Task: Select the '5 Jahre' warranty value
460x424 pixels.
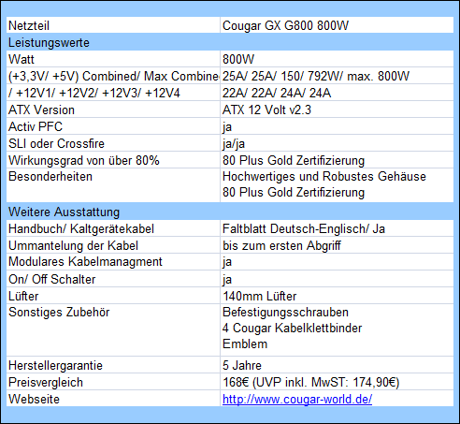Action: pos(242,365)
